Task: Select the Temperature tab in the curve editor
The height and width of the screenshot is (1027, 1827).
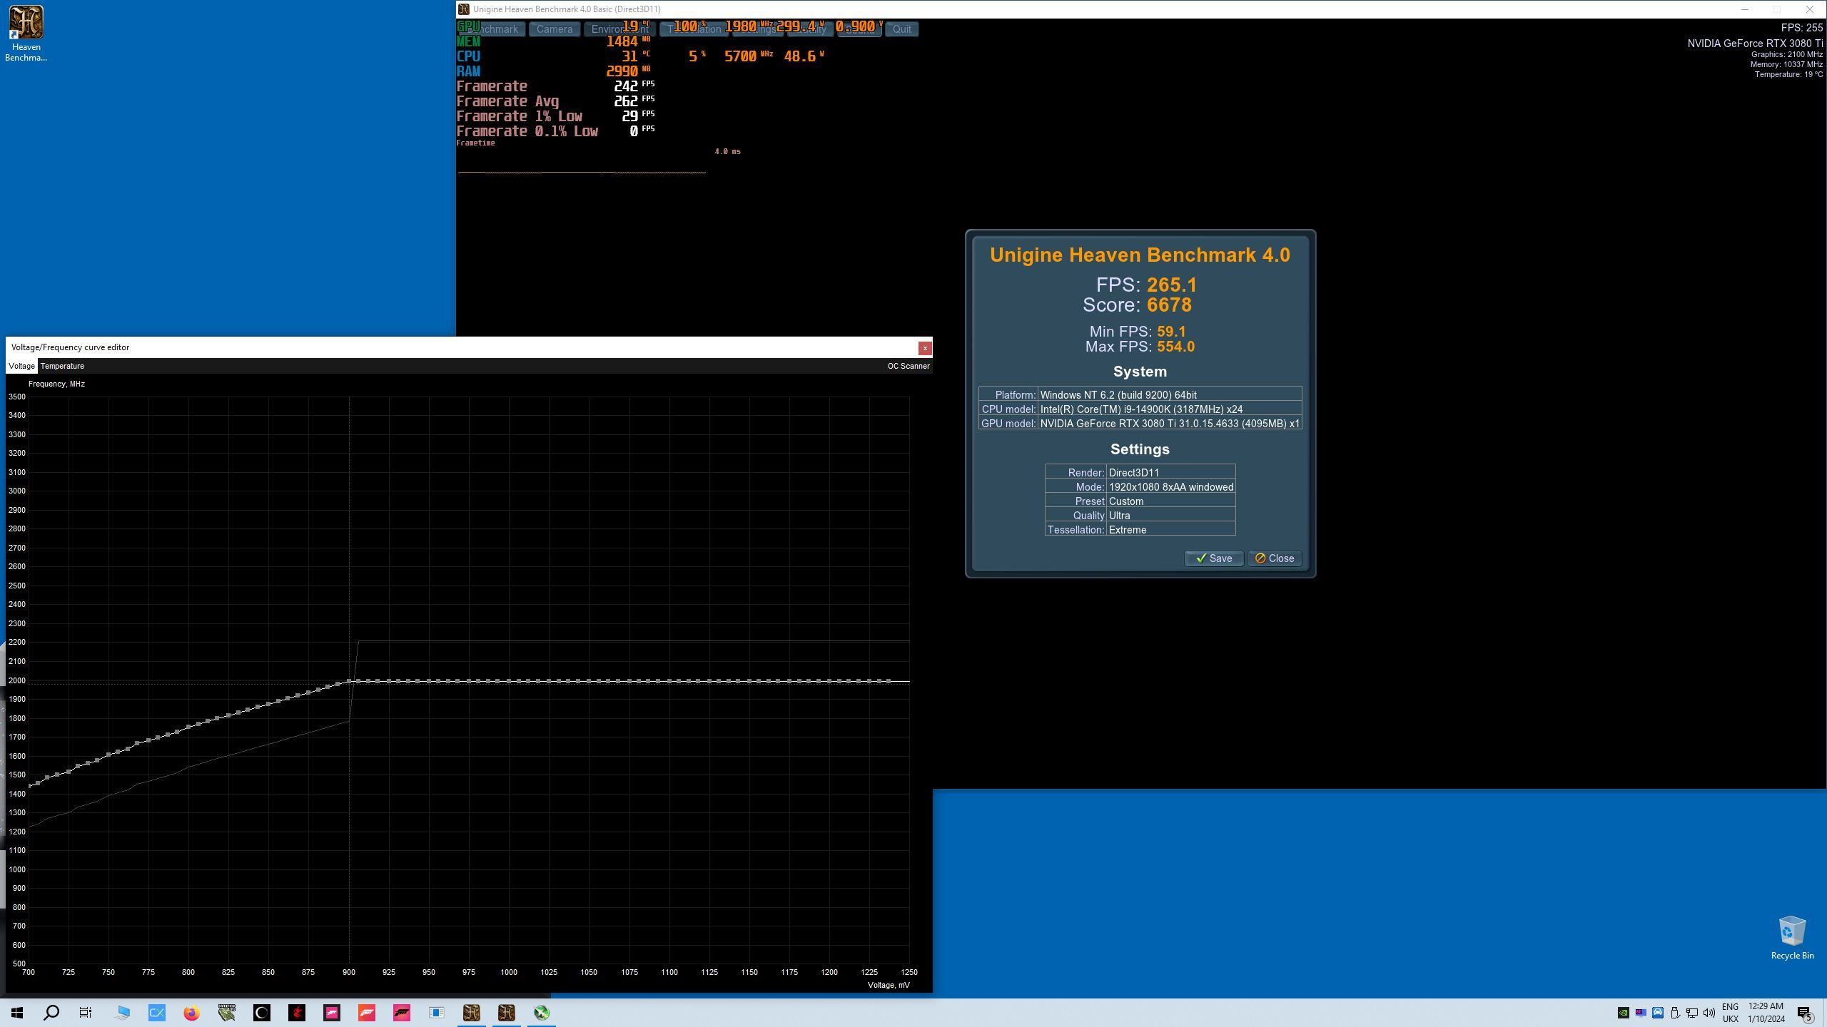Action: (62, 366)
